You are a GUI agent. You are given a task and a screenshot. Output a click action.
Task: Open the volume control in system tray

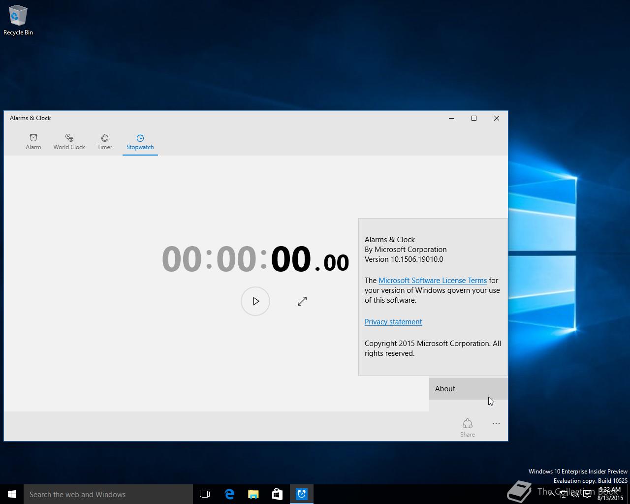point(575,494)
